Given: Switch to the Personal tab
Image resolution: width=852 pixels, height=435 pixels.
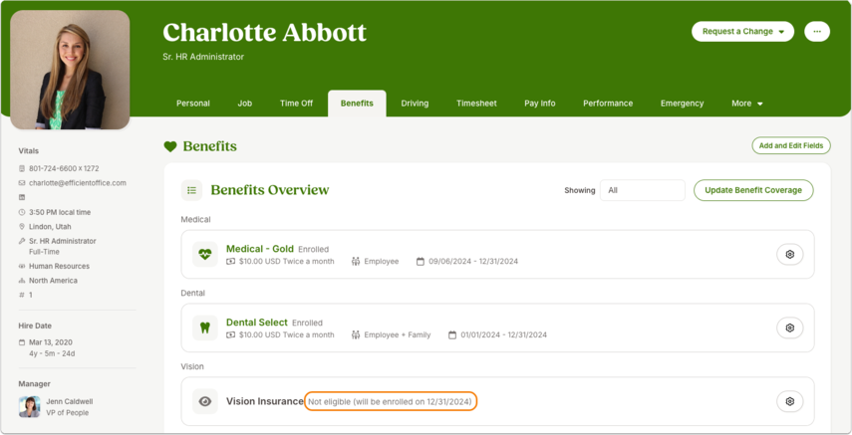Looking at the screenshot, I should coord(193,104).
